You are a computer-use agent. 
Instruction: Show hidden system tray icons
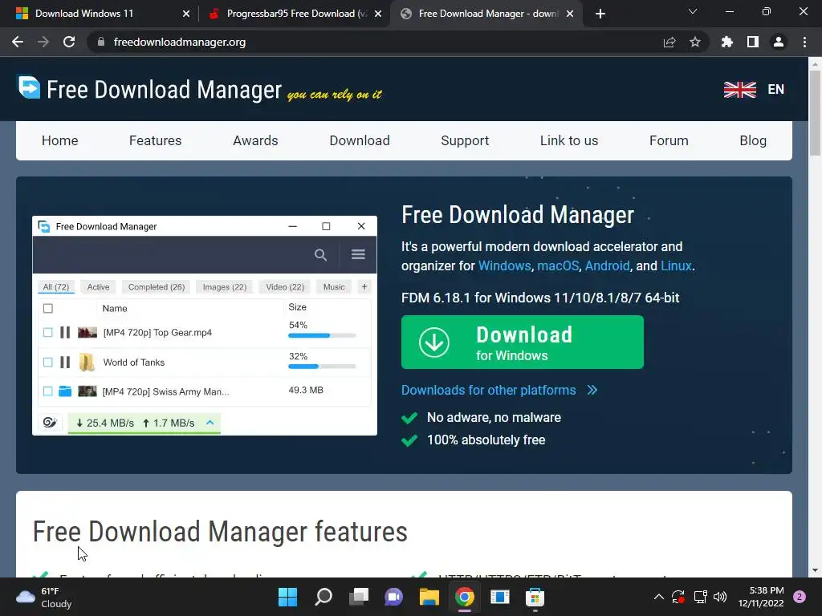(x=659, y=597)
